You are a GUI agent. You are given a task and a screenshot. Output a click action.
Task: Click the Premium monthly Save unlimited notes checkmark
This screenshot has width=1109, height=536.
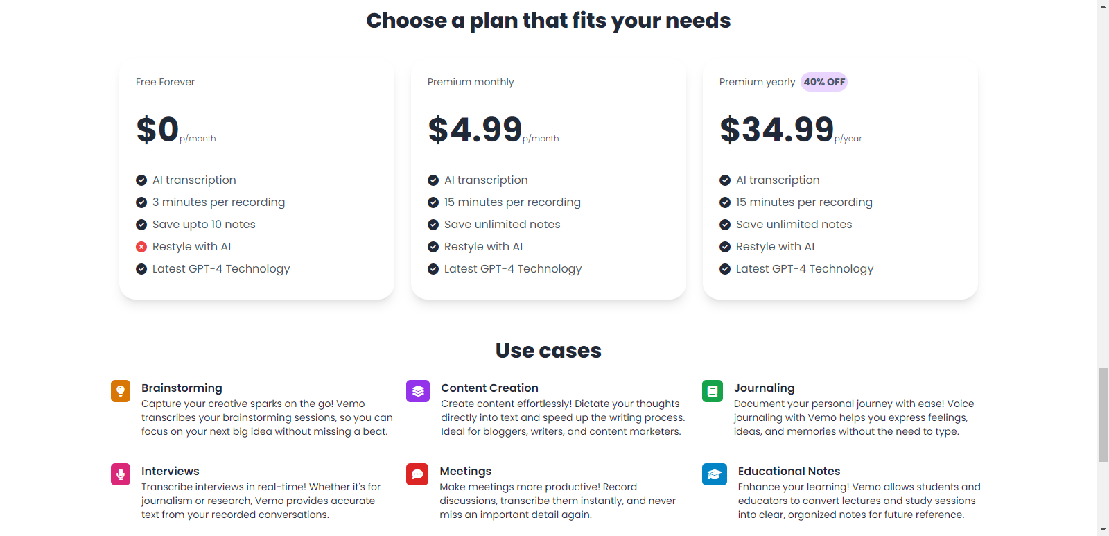(x=433, y=225)
